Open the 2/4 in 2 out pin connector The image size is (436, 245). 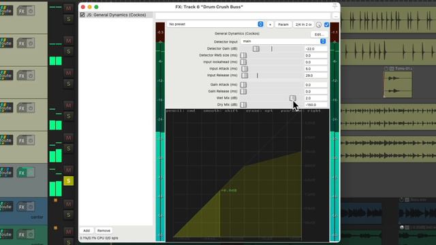[303, 24]
